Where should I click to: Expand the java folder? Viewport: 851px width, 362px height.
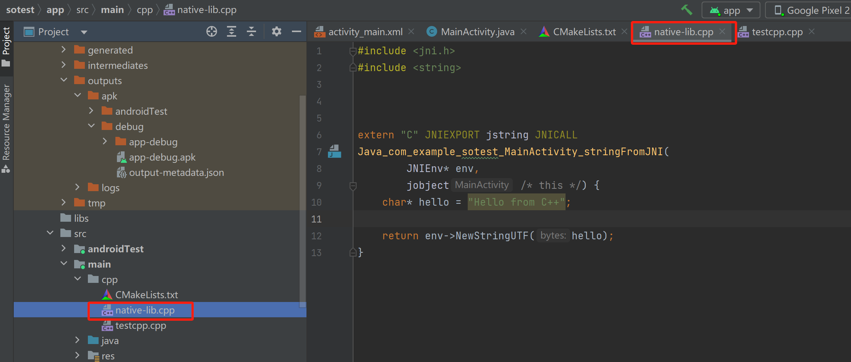point(78,340)
